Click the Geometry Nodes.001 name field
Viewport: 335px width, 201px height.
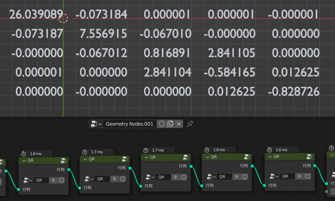pos(129,124)
